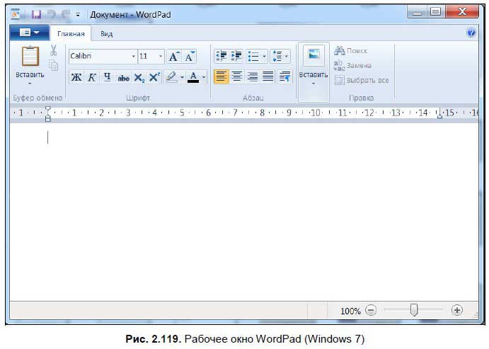Click the first line indent marker on ruler
This screenshot has width=489, height=349.
coord(47,109)
